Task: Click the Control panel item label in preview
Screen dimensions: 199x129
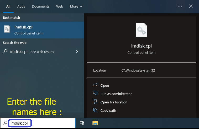Action: (142, 53)
